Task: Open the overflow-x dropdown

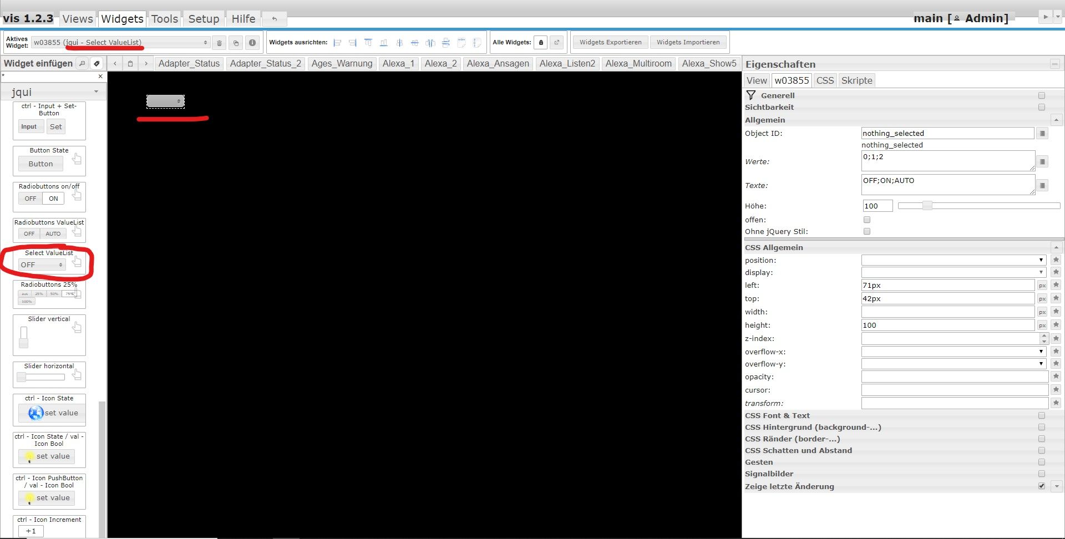Action: tap(954, 352)
